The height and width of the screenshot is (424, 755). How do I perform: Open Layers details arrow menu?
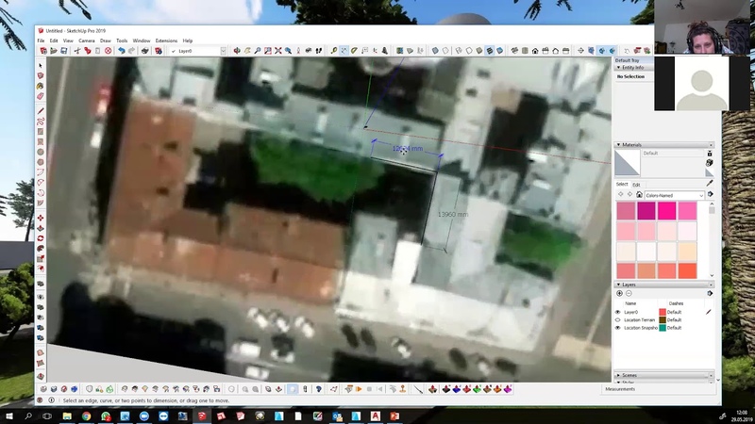tap(710, 293)
